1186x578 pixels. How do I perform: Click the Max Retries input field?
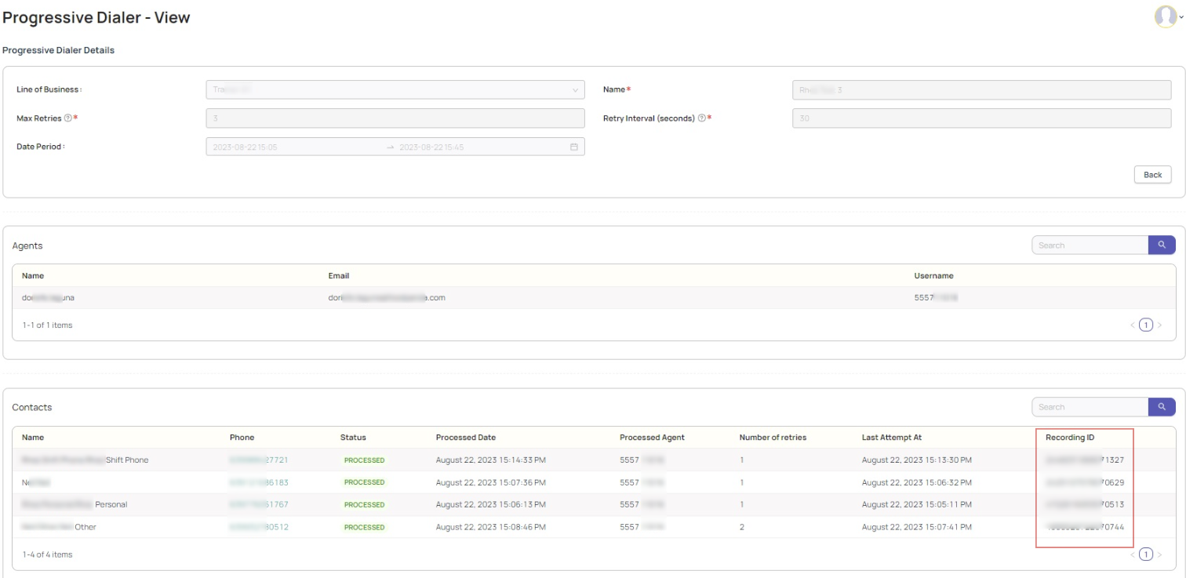pyautogui.click(x=395, y=118)
